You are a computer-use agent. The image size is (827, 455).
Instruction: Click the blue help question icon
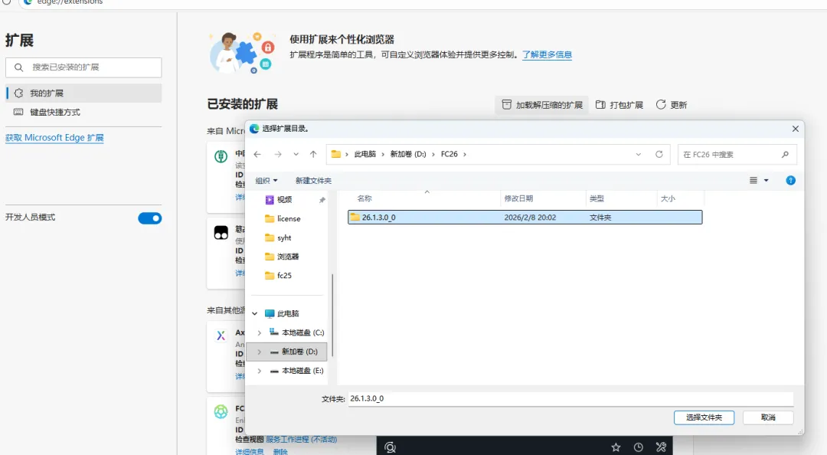tap(790, 181)
